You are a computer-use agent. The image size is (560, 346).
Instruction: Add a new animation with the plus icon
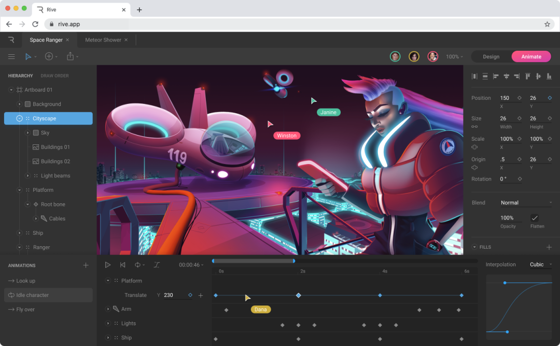click(x=86, y=265)
